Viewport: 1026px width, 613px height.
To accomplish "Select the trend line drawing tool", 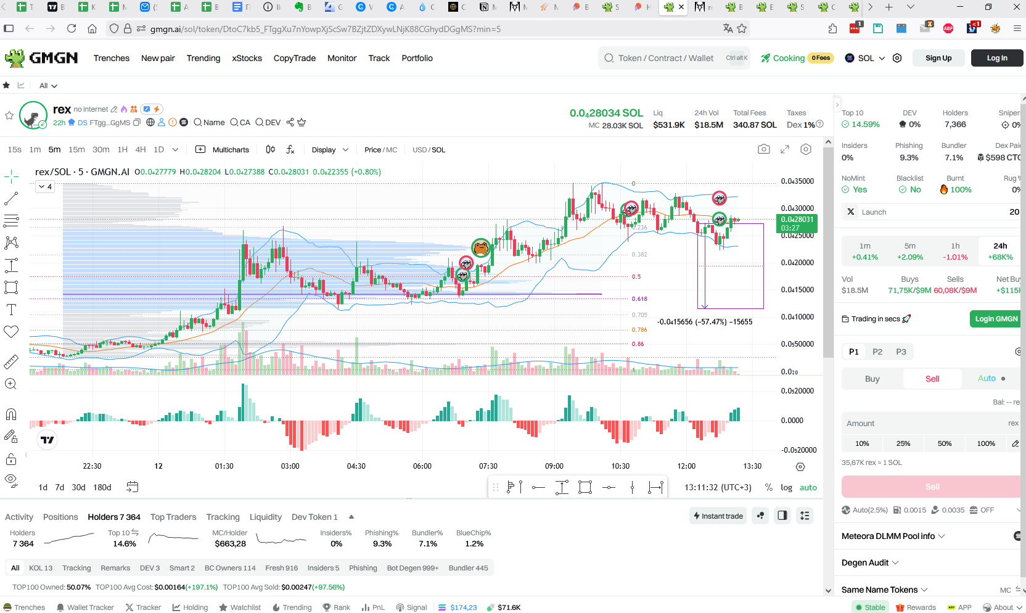I will click(11, 199).
